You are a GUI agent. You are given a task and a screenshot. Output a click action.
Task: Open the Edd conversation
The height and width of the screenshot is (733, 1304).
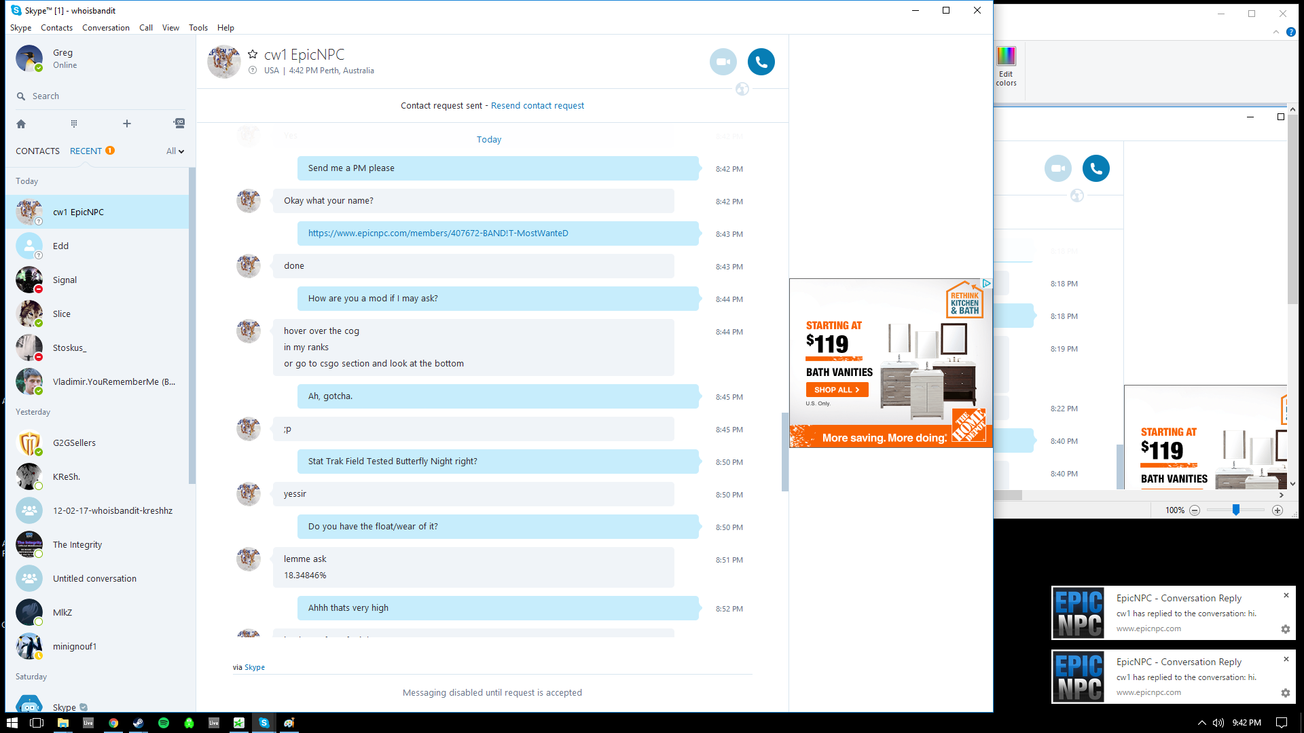(x=97, y=246)
